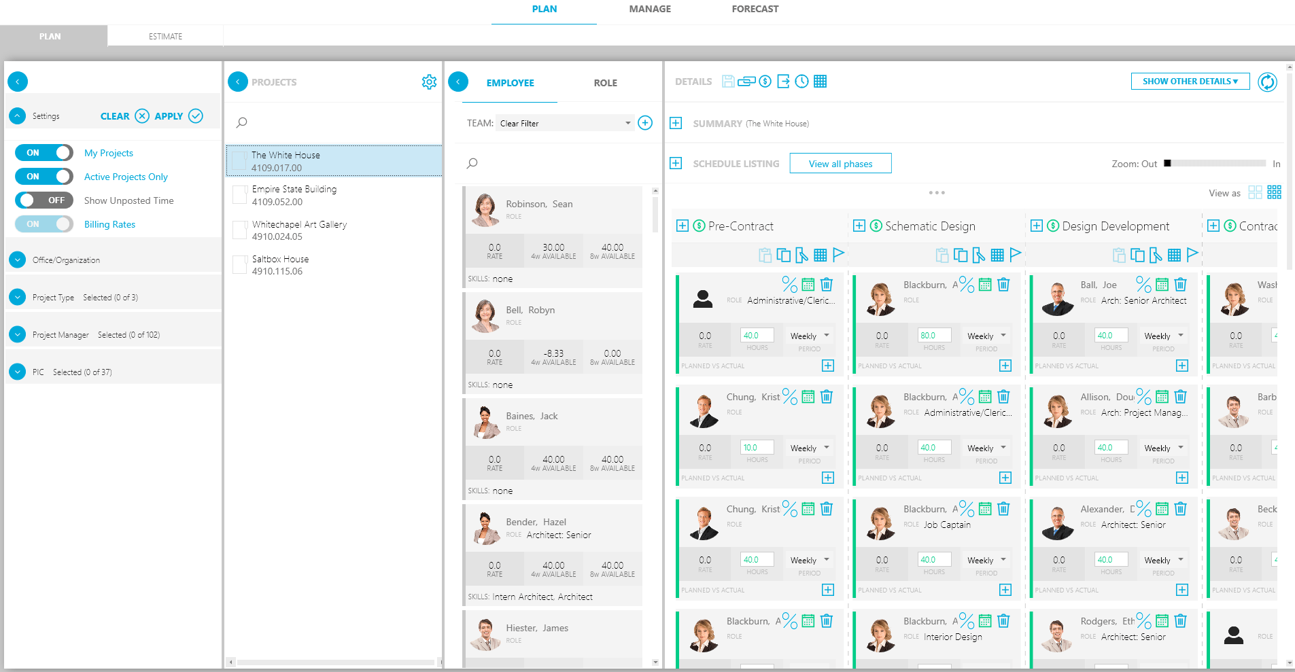Click the CLEAR label button
This screenshot has width=1295, height=672.
coord(115,116)
